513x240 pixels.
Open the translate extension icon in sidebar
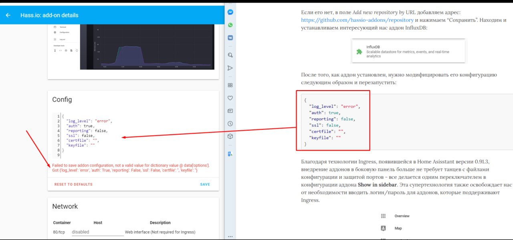pos(230,154)
